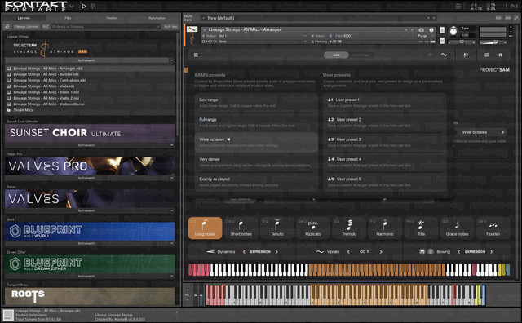Select the Flourish articulation
This screenshot has width=522, height=323.
[493, 228]
